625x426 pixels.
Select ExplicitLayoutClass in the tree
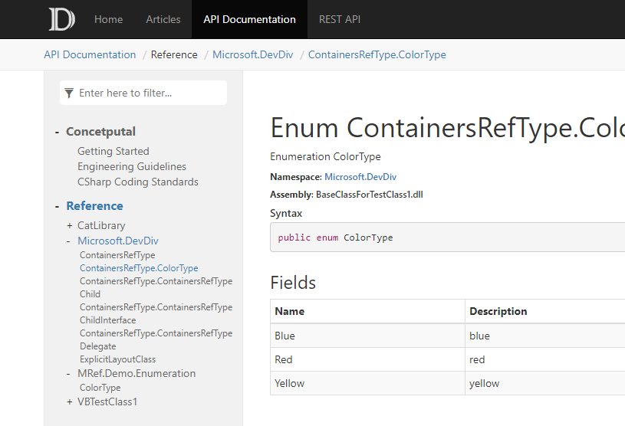tap(117, 359)
